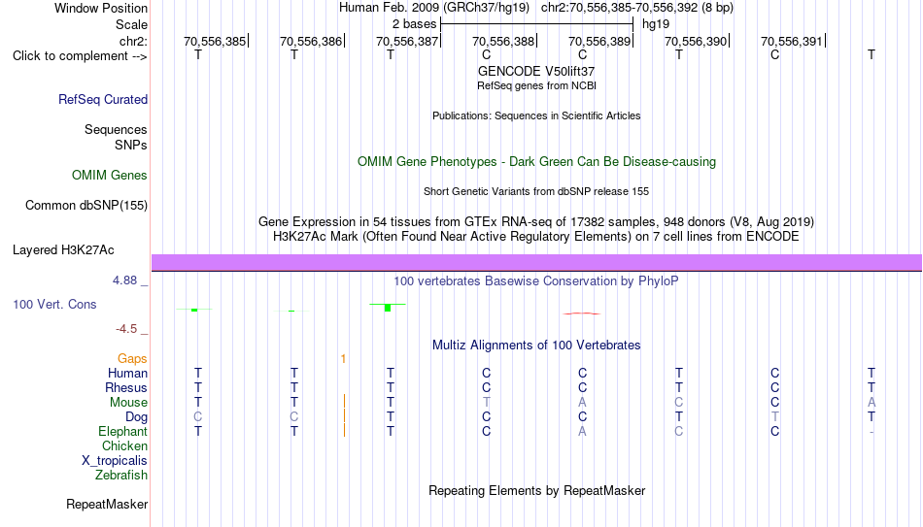The height and width of the screenshot is (527, 923).
Task: Select the Mouse alignment row label
Action: tap(128, 403)
